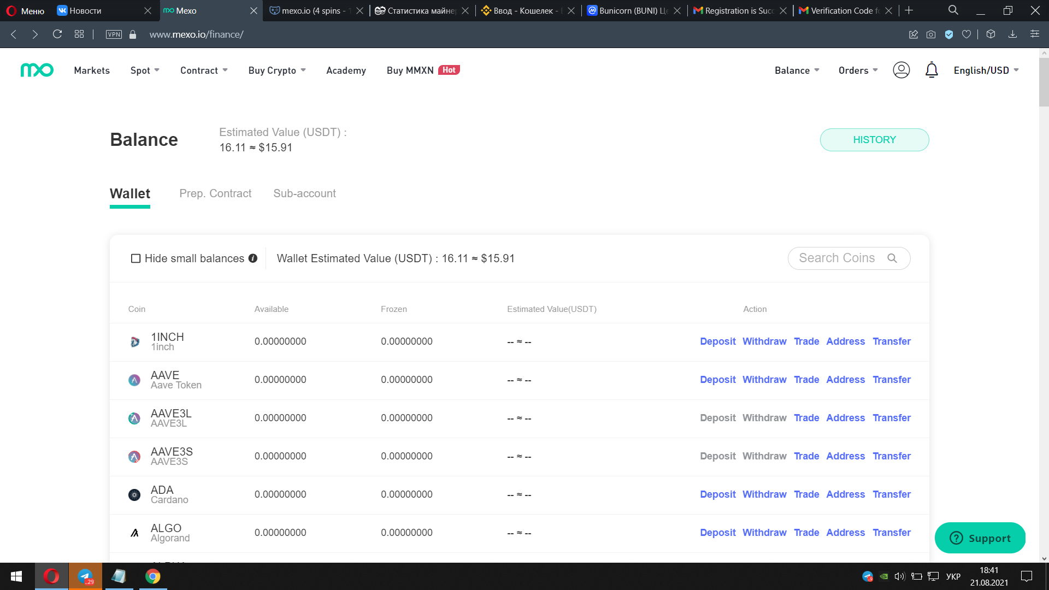
Task: Open Chrome from the taskbar
Action: [153, 576]
